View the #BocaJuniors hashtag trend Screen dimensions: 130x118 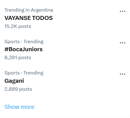[23, 49]
